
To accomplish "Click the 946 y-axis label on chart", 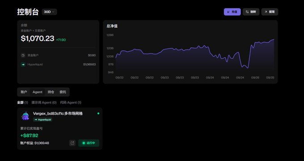I will (110, 72).
